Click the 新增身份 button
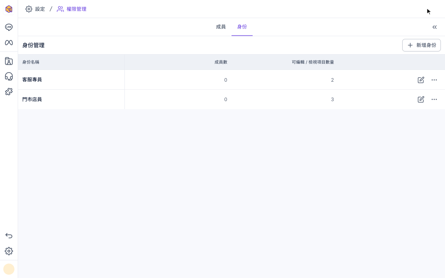445x278 pixels. click(421, 45)
